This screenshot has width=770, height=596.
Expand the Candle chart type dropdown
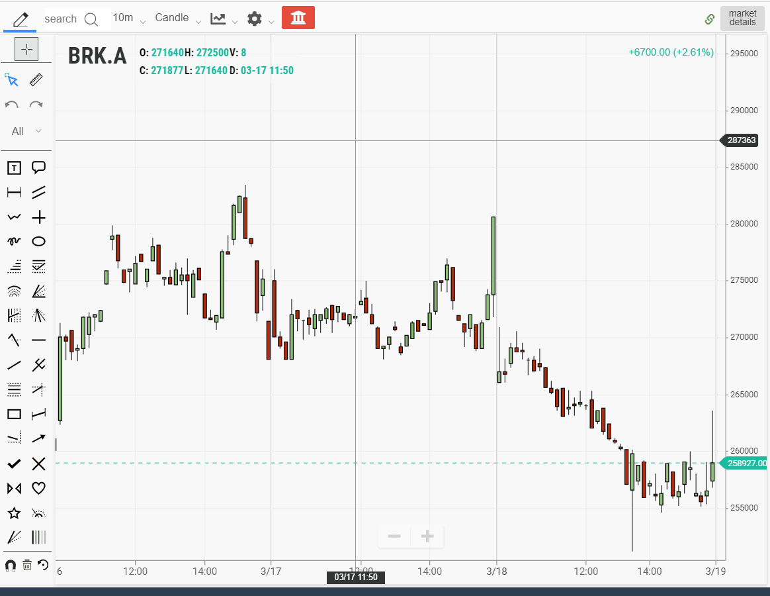[x=177, y=18]
